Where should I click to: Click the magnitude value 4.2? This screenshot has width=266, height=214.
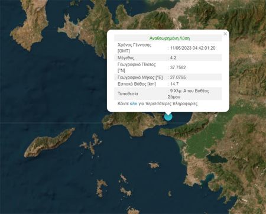click(x=173, y=58)
